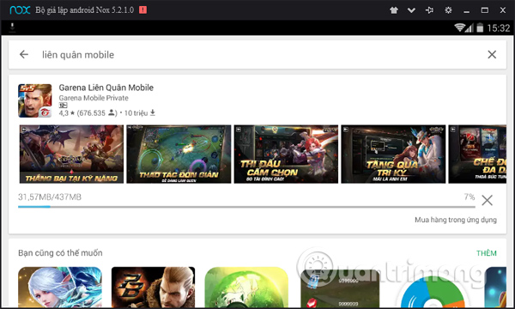Open the Garena Liên Quân Mobile app icon

[35, 100]
